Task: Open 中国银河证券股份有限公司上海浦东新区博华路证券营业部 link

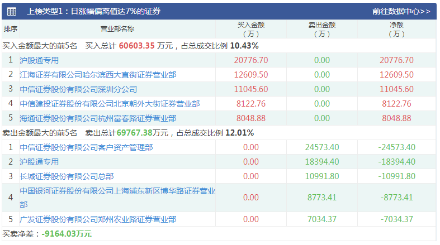Action: pyautogui.click(x=117, y=198)
